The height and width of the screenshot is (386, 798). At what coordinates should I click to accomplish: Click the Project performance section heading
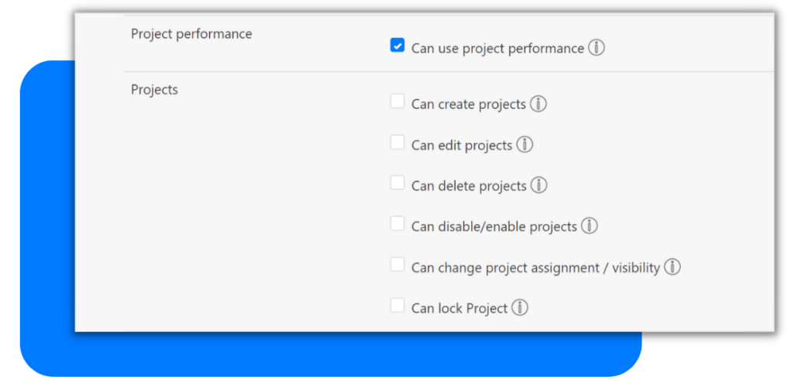[x=191, y=34]
